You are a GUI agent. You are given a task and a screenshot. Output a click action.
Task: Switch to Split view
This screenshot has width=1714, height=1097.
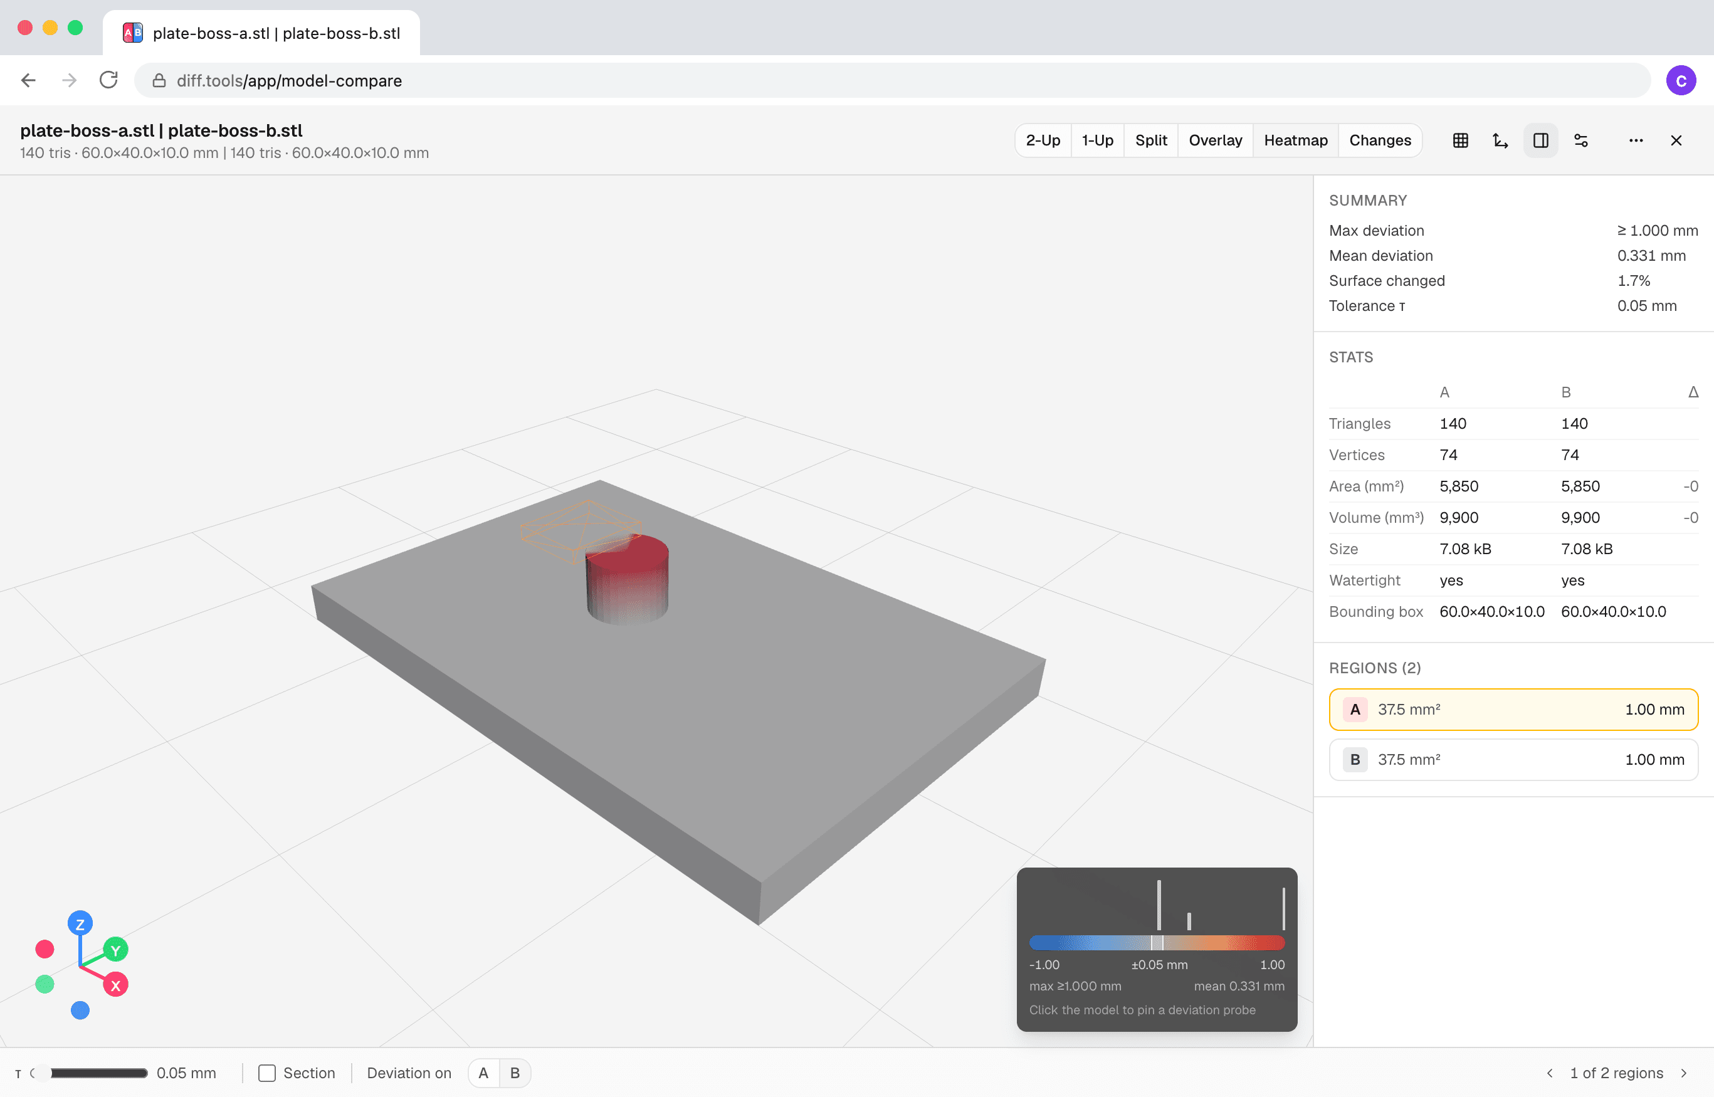click(x=1150, y=140)
